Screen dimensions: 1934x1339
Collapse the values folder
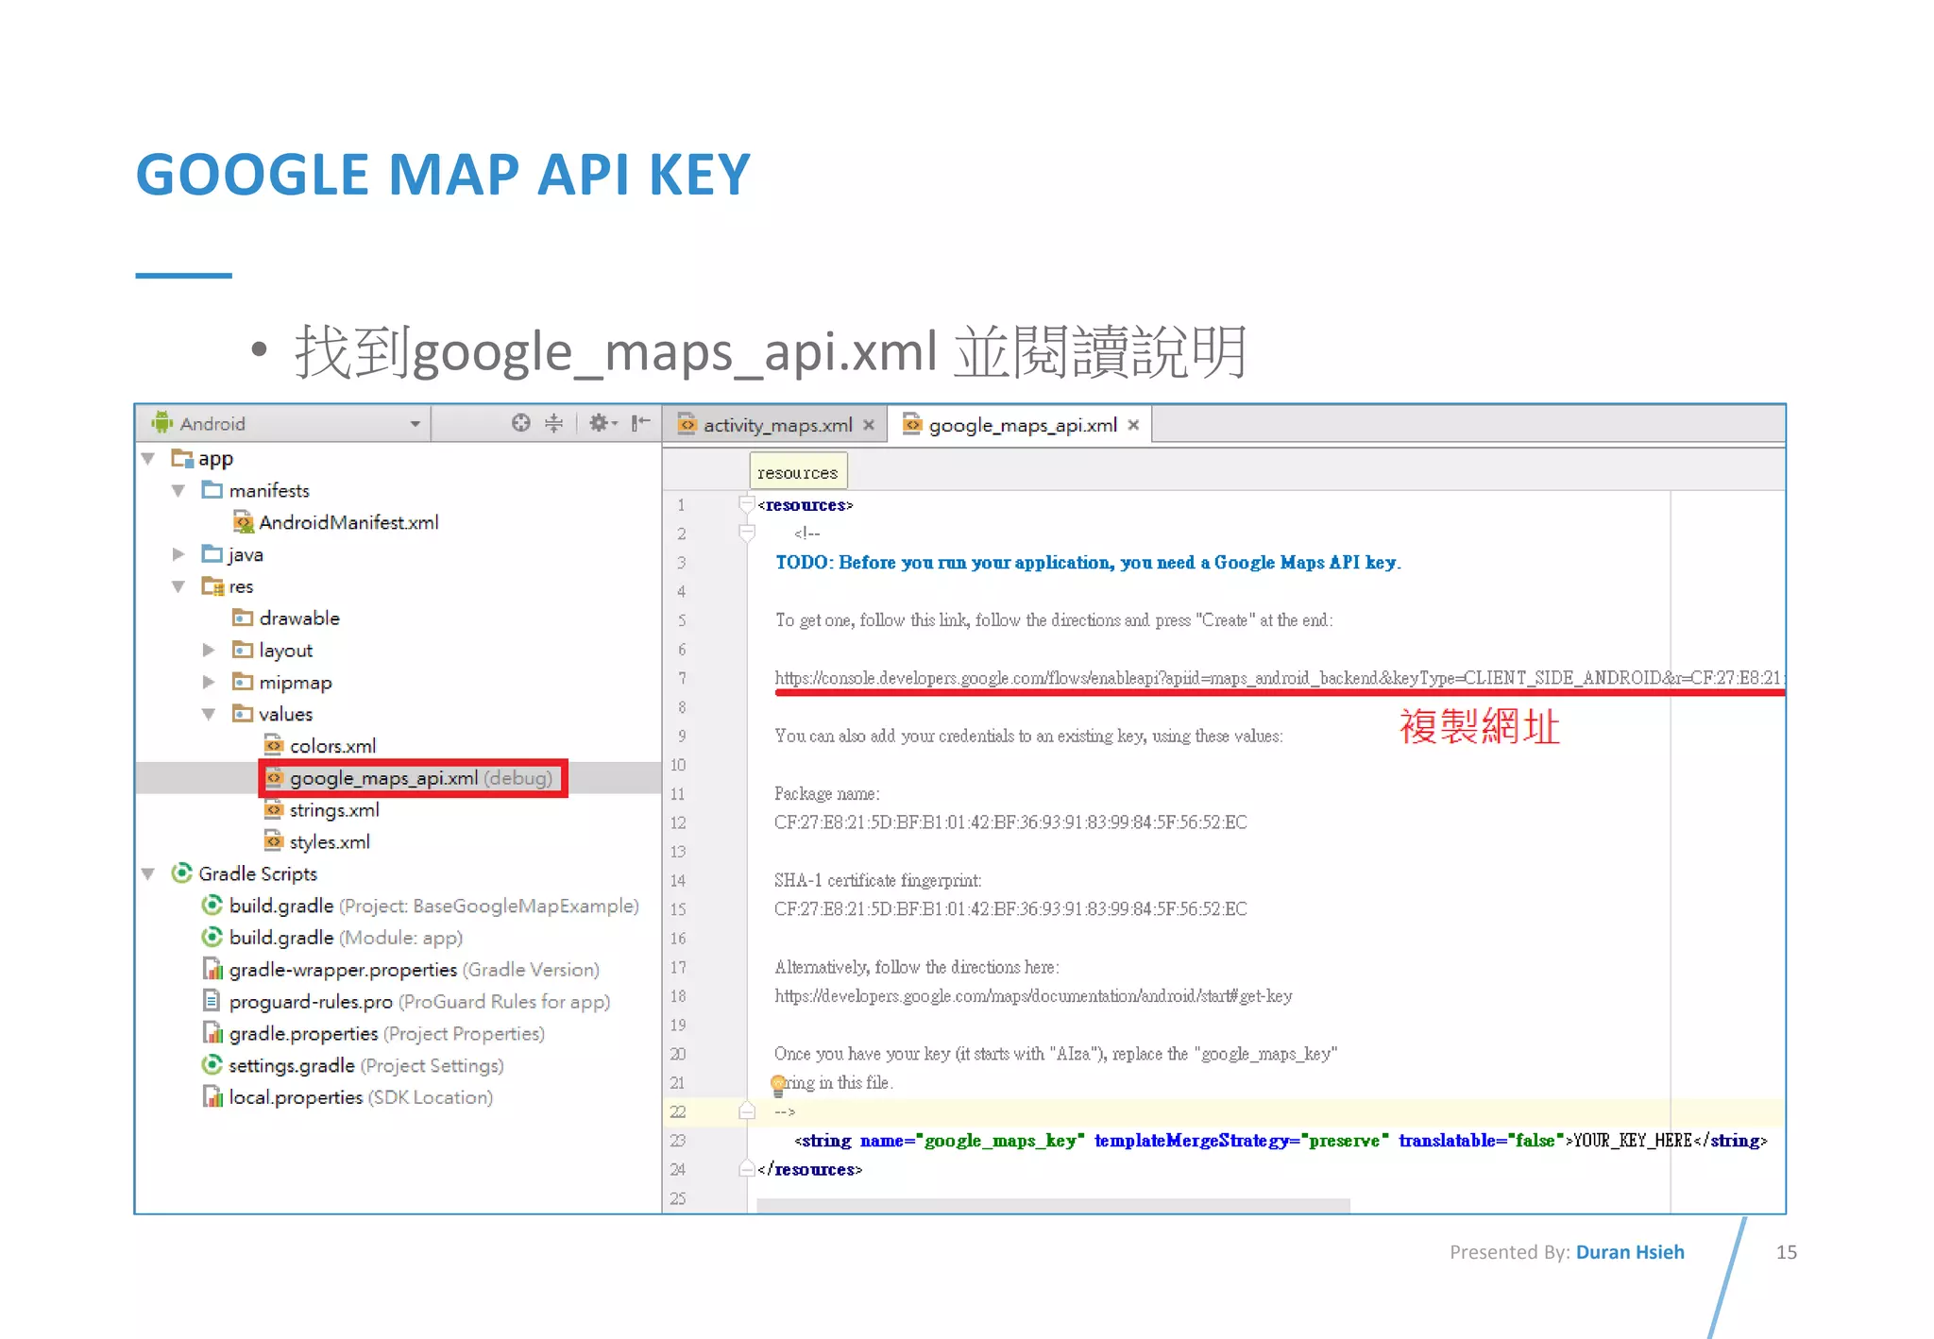209,715
